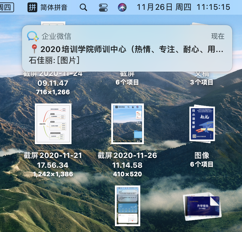Select the 截屏 2020-11-26 11.14.58 thumbnail

point(127,124)
